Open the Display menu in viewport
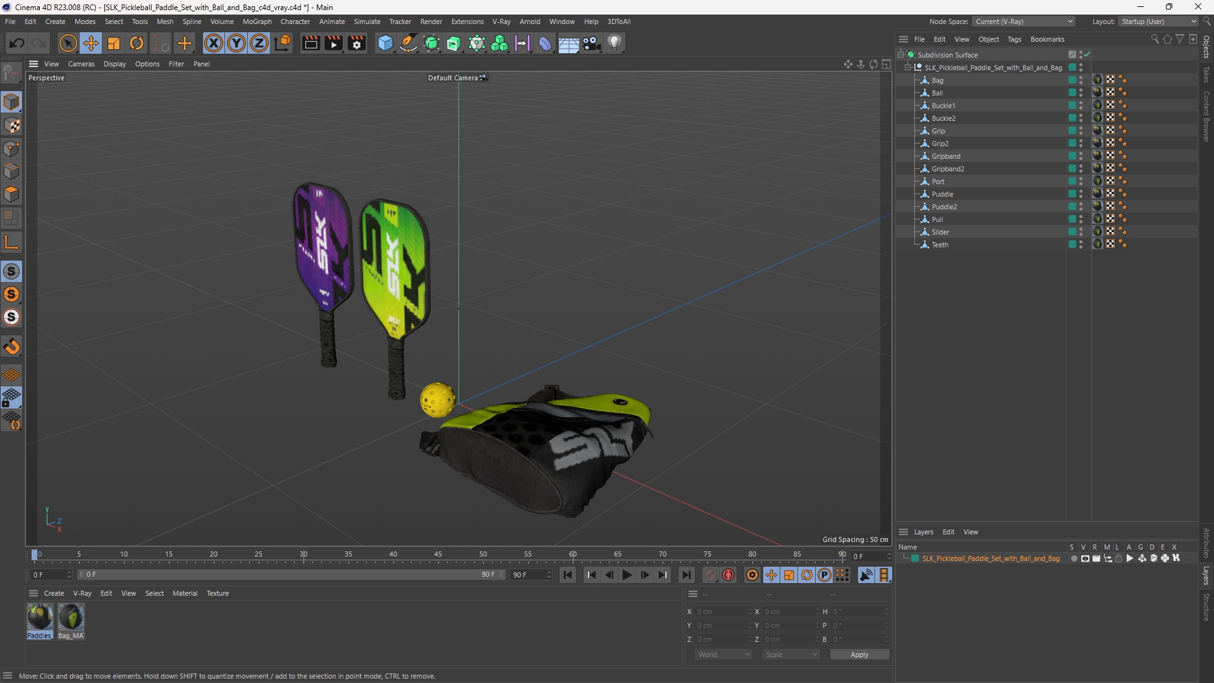Viewport: 1214px width, 683px height. click(x=114, y=64)
